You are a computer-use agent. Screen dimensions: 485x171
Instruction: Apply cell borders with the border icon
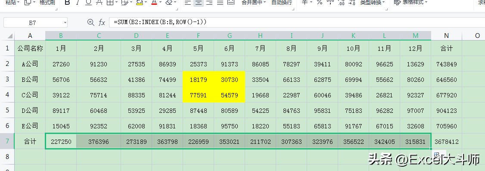pyautogui.click(x=110, y=3)
